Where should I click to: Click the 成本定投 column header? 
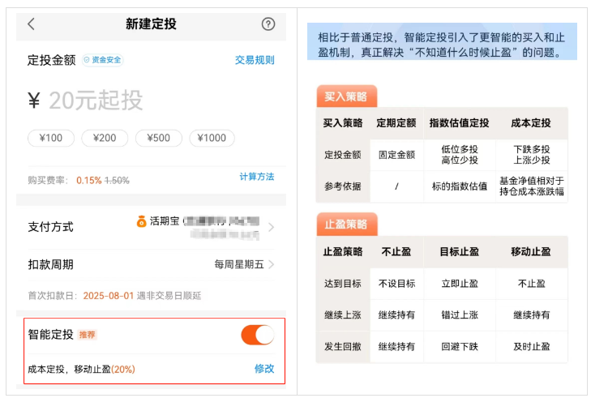coord(531,123)
